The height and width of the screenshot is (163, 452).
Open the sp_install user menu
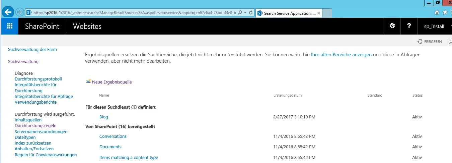(434, 26)
